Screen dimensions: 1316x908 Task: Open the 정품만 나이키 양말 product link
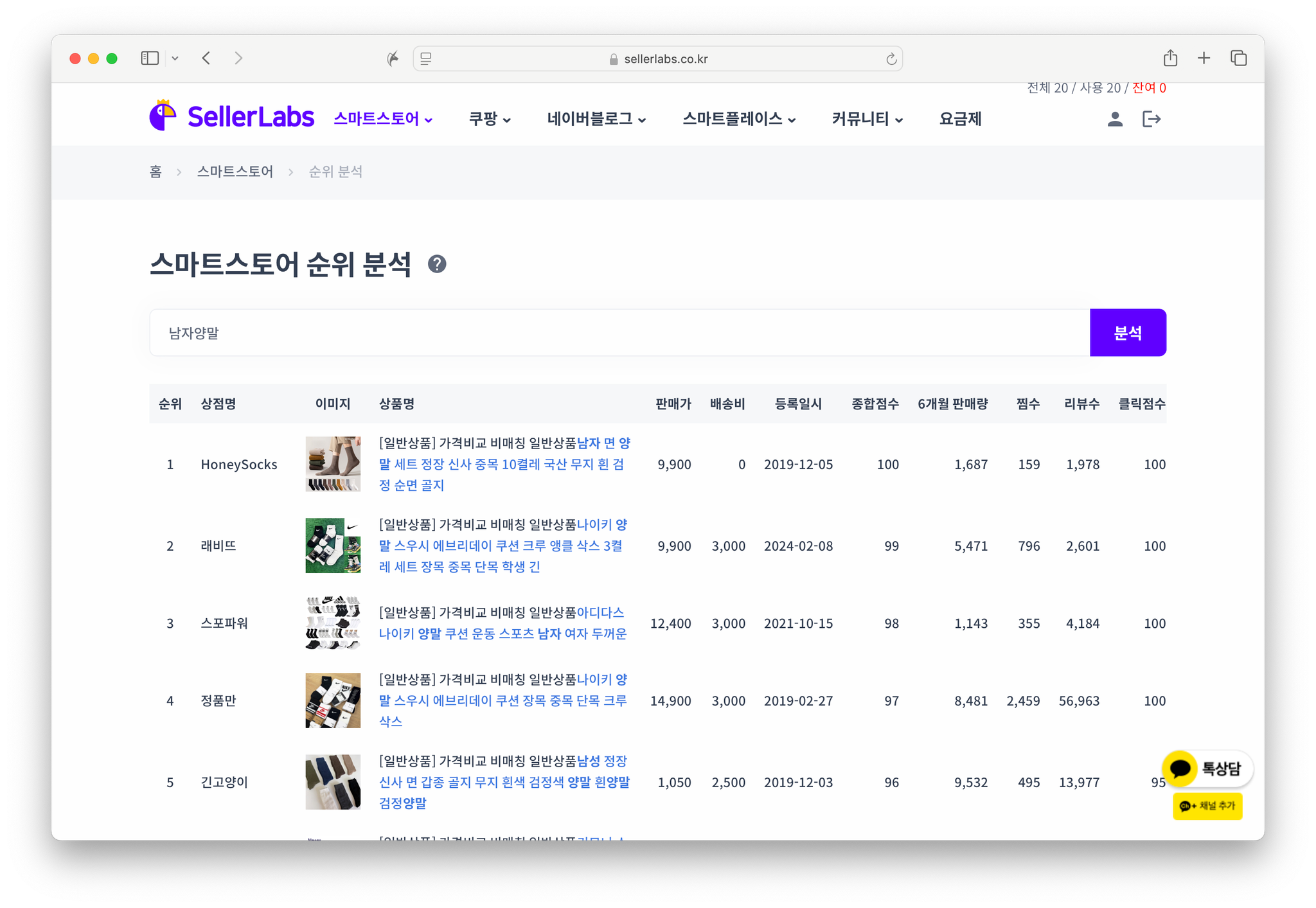504,700
